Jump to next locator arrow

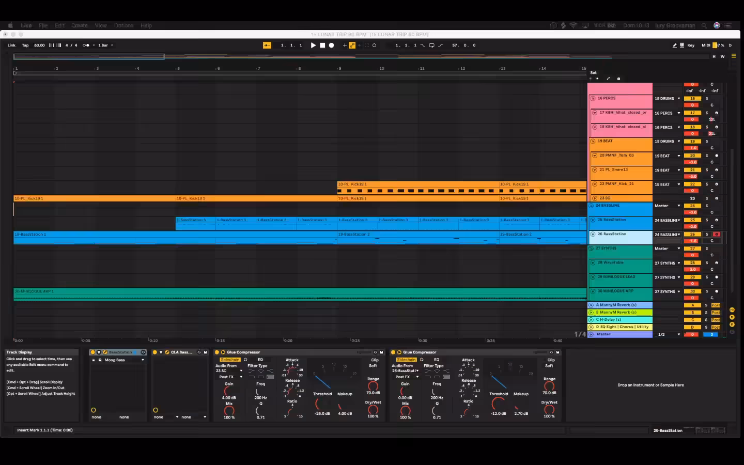tap(597, 79)
